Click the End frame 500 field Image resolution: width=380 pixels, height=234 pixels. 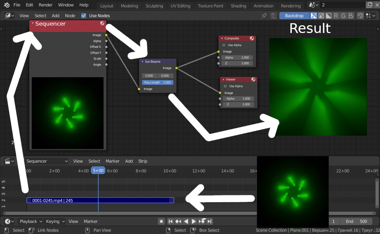click(x=356, y=222)
